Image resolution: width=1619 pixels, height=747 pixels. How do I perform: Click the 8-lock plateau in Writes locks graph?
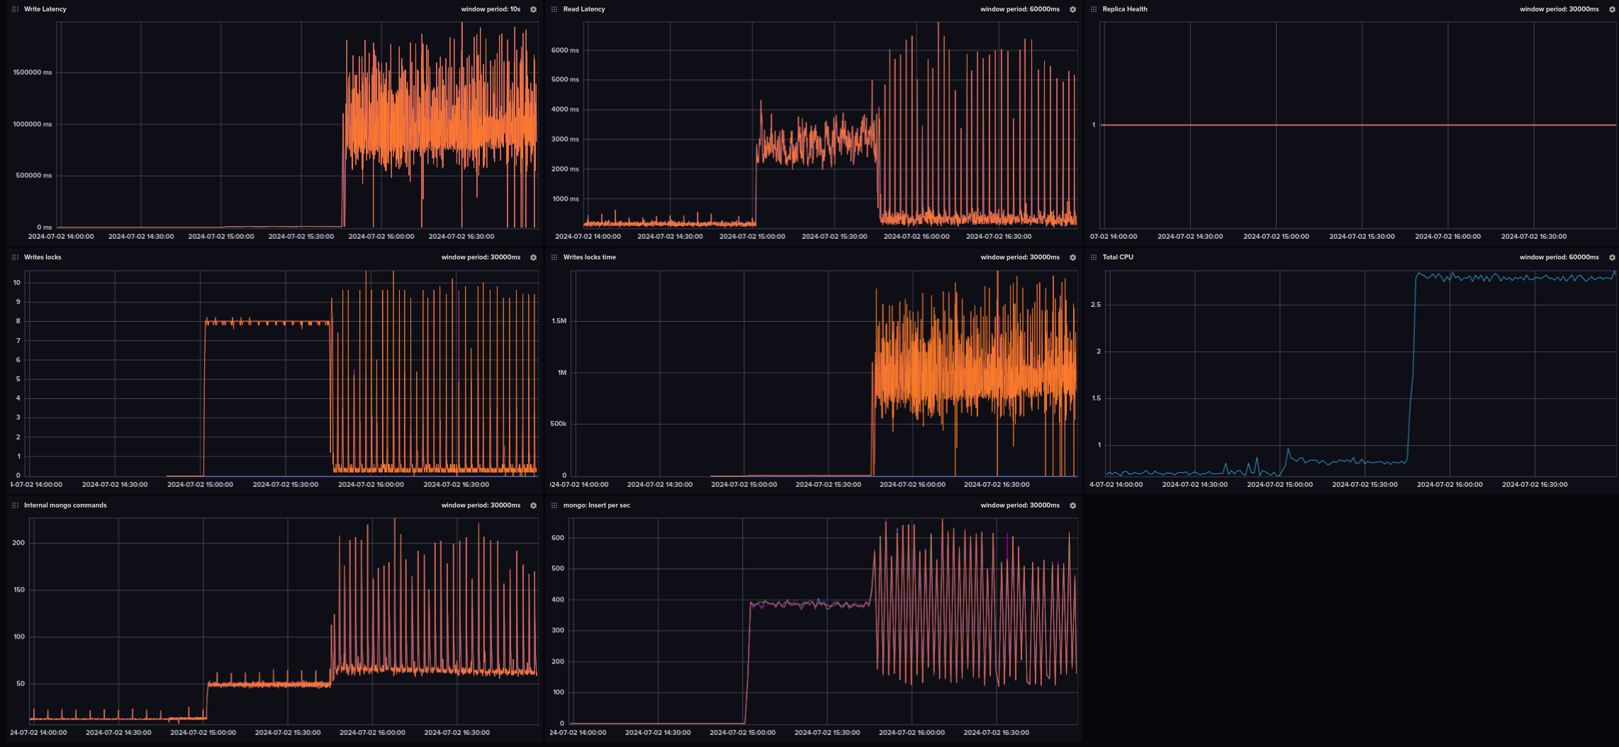click(269, 322)
